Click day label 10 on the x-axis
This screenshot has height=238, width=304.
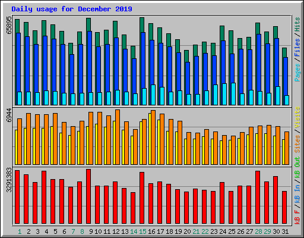tap(98, 231)
